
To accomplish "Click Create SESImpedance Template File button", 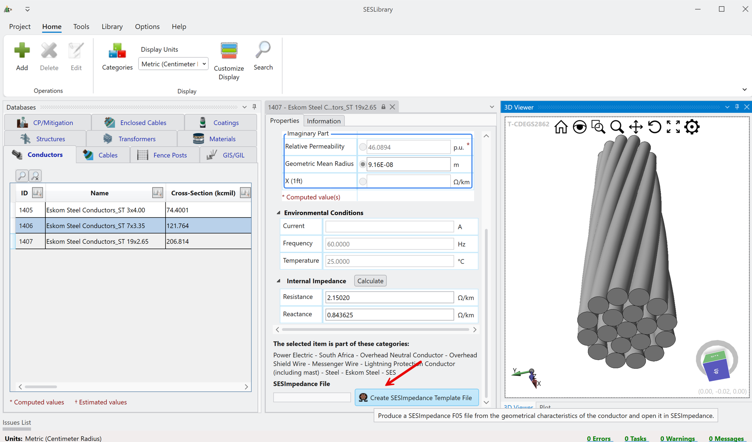I will [416, 397].
